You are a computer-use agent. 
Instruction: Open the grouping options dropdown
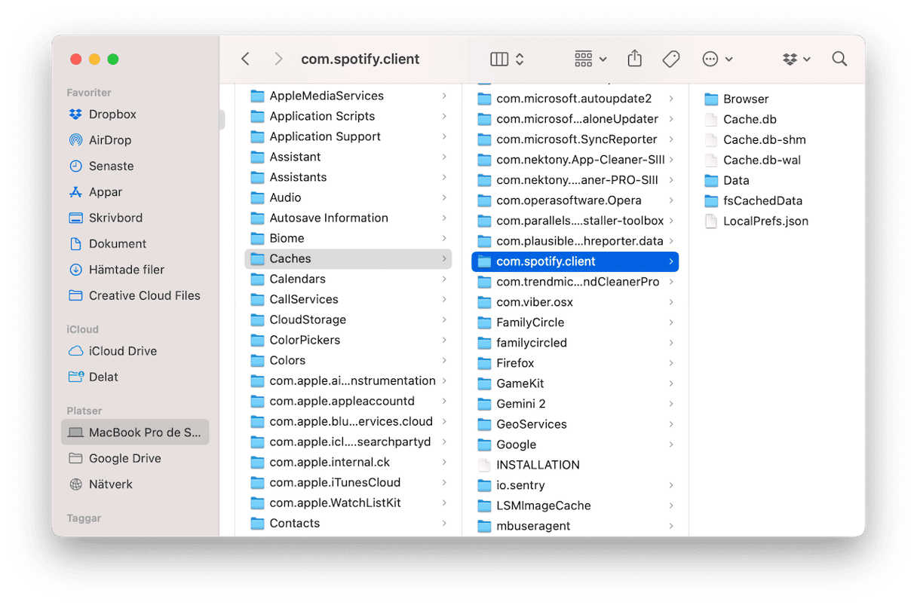(x=590, y=59)
